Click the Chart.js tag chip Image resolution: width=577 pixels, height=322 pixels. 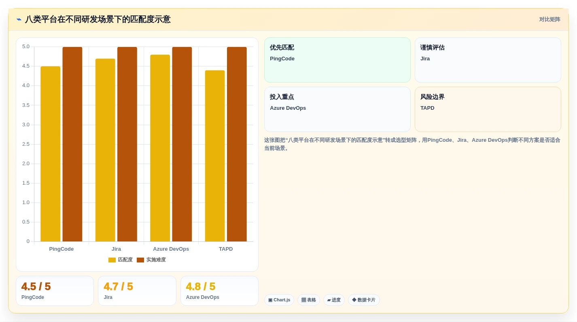click(x=279, y=300)
